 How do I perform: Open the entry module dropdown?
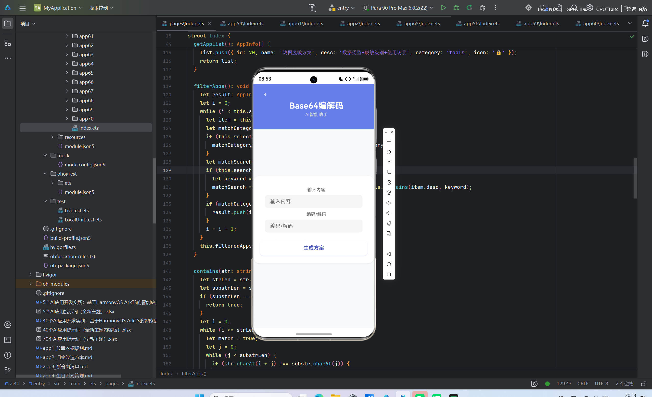[x=341, y=8]
